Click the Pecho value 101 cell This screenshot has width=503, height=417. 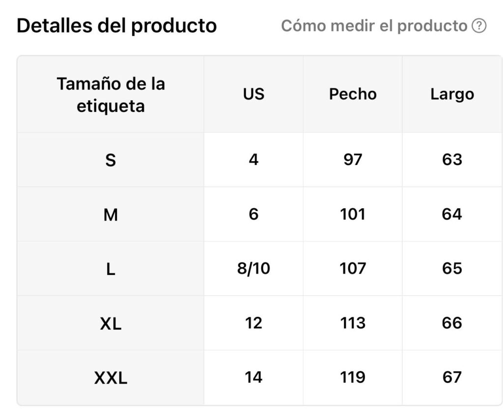click(353, 214)
